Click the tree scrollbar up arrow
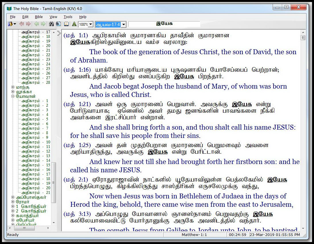Image resolution: width=314 pixels, height=244 pixels. [54, 32]
